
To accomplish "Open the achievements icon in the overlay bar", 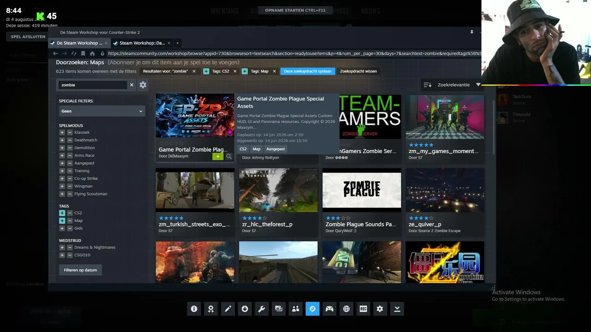I will pos(211,309).
